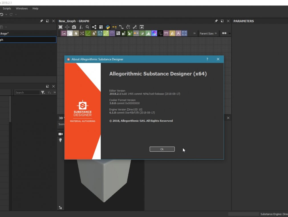Image resolution: width=288 pixels, height=217 pixels.
Task: Float the Explorer panel on the left
Action: tap(47, 21)
